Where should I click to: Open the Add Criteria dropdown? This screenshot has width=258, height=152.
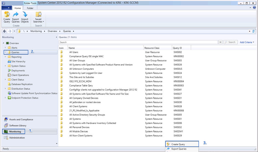click(247, 42)
